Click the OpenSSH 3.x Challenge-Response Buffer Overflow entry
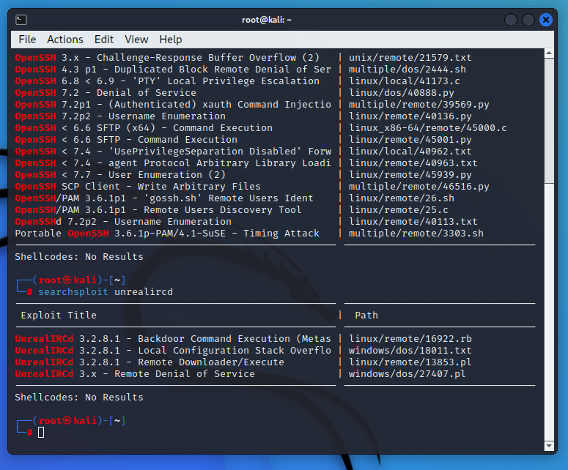568x470 pixels. [x=167, y=58]
